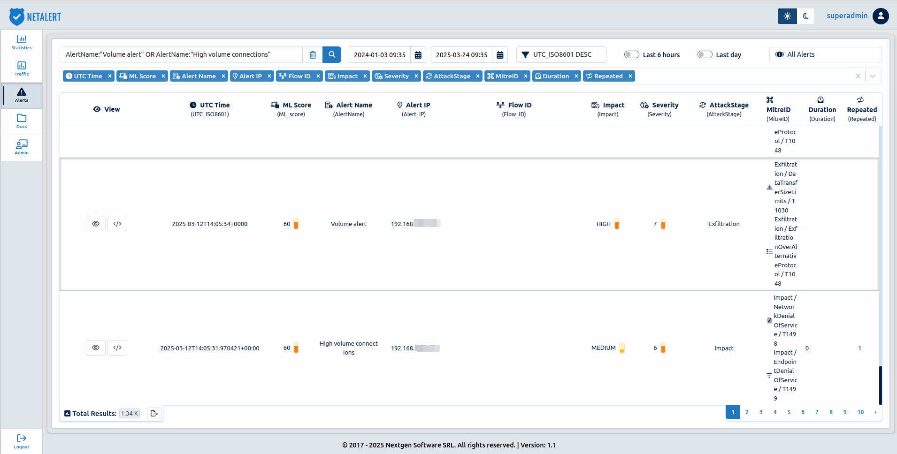Image resolution: width=897 pixels, height=454 pixels.
Task: Run the search with magnifier button
Action: (x=332, y=54)
